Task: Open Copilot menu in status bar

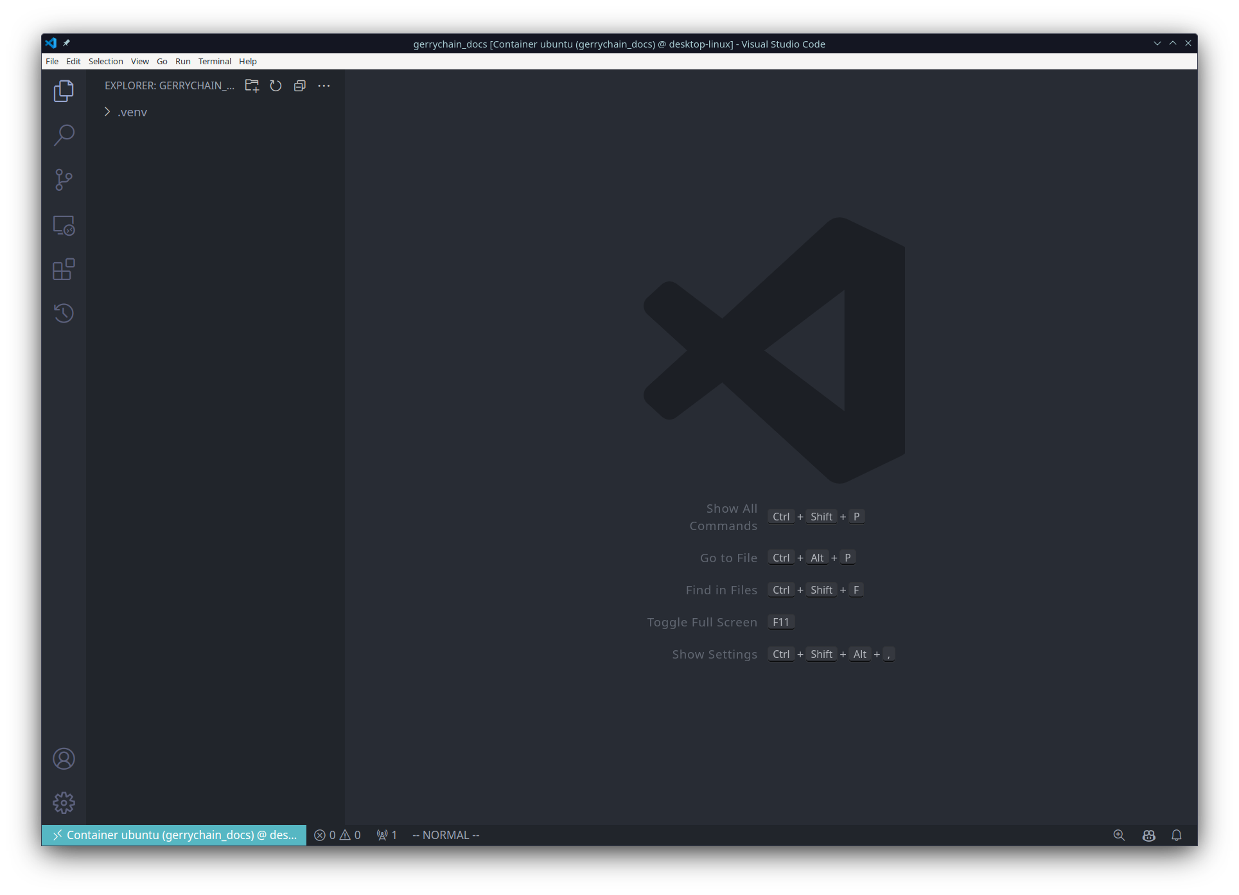Action: point(1148,835)
